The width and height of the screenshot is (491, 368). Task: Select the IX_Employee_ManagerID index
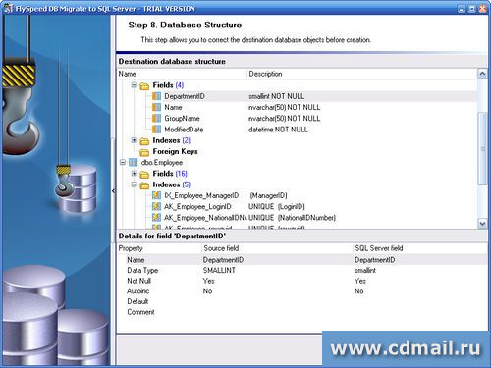pos(201,195)
